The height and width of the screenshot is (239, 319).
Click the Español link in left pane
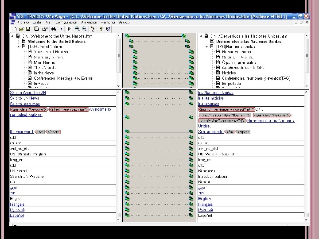[17, 215]
